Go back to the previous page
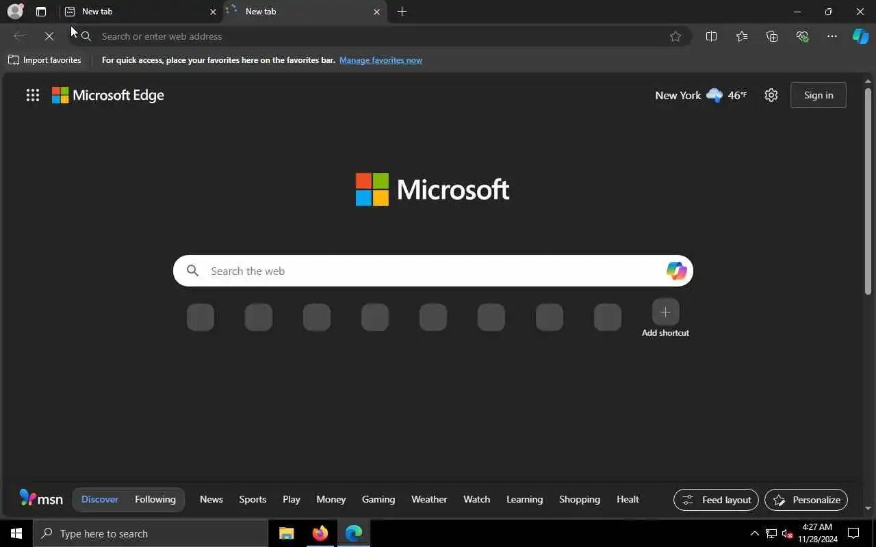This screenshot has height=547, width=876. tap(19, 36)
